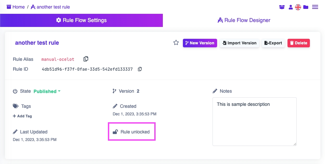325x164 pixels.
Task: Open the user profile icon
Action: (290, 7)
